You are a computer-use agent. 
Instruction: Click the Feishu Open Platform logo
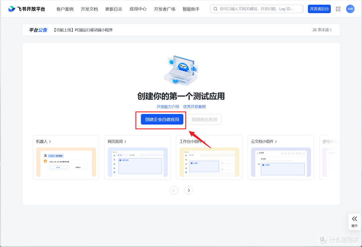(26, 9)
